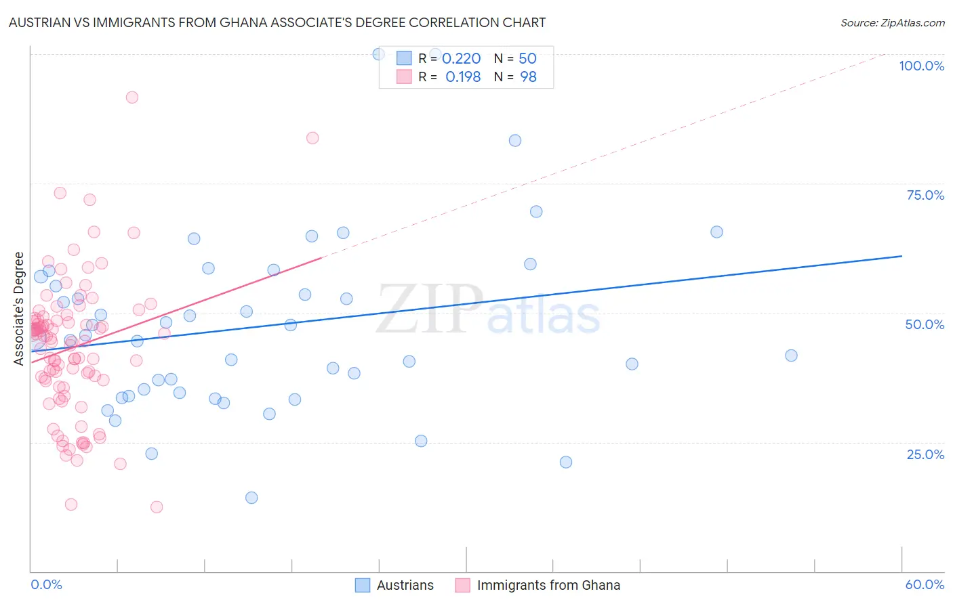Click the 100.0% y-axis tick label

point(921,66)
